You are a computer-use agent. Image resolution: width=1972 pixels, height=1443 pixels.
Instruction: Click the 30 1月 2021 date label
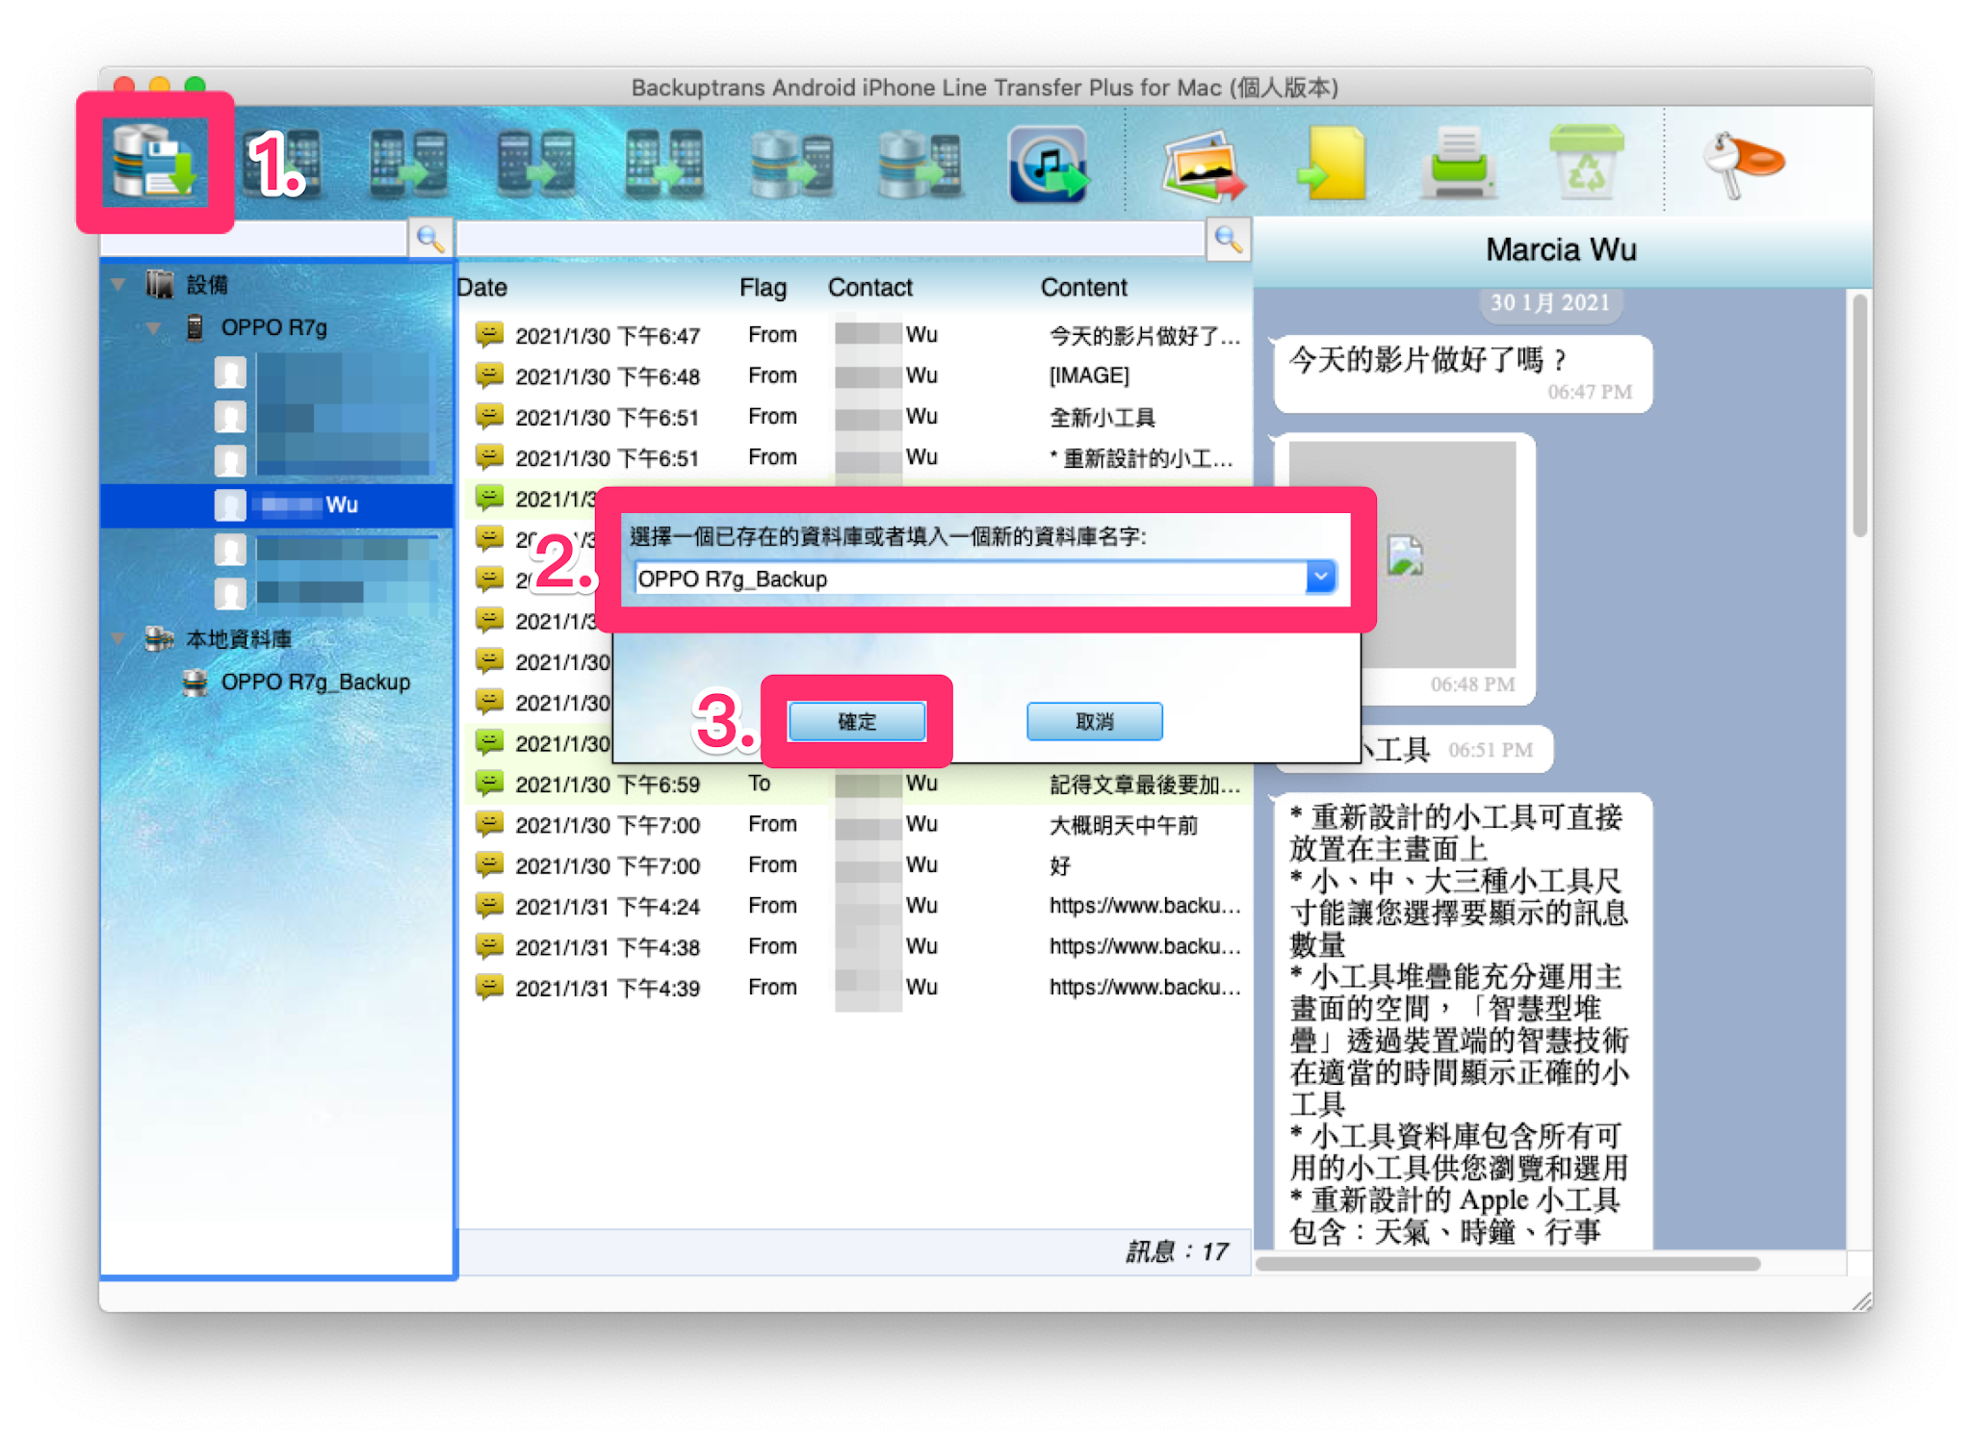point(1550,303)
